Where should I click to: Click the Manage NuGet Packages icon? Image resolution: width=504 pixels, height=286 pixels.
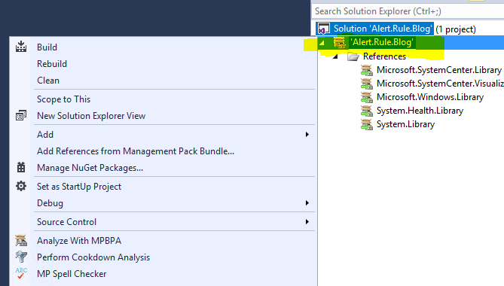coord(21,167)
